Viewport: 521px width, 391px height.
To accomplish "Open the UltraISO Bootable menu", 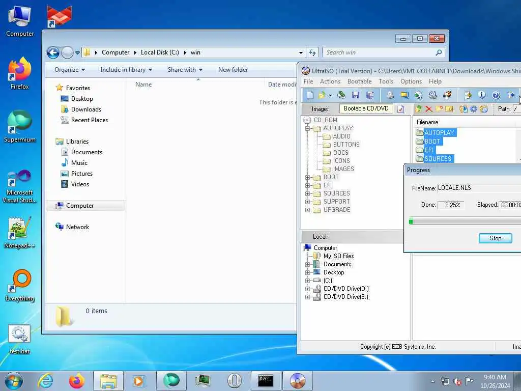I will point(359,81).
